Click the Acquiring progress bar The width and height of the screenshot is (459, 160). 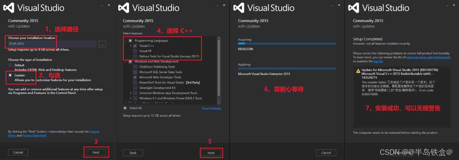tap(287, 43)
